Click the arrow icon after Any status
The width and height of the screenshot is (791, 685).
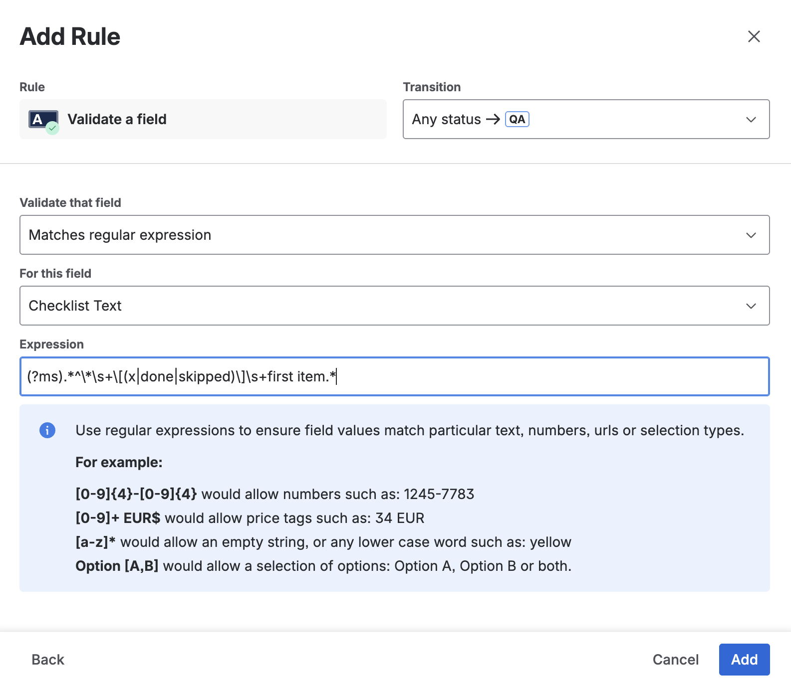coord(493,119)
